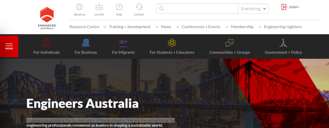
Task: Click the For Students + Educators atom icon
Action: tap(172, 43)
